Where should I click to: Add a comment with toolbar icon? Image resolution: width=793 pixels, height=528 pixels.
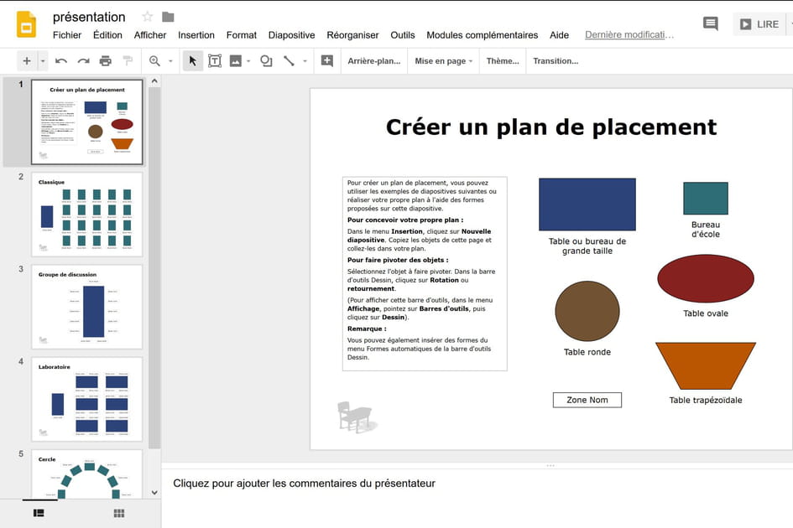[x=327, y=61]
